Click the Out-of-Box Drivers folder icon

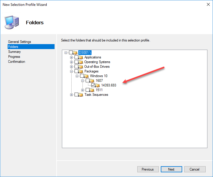pos(81,67)
